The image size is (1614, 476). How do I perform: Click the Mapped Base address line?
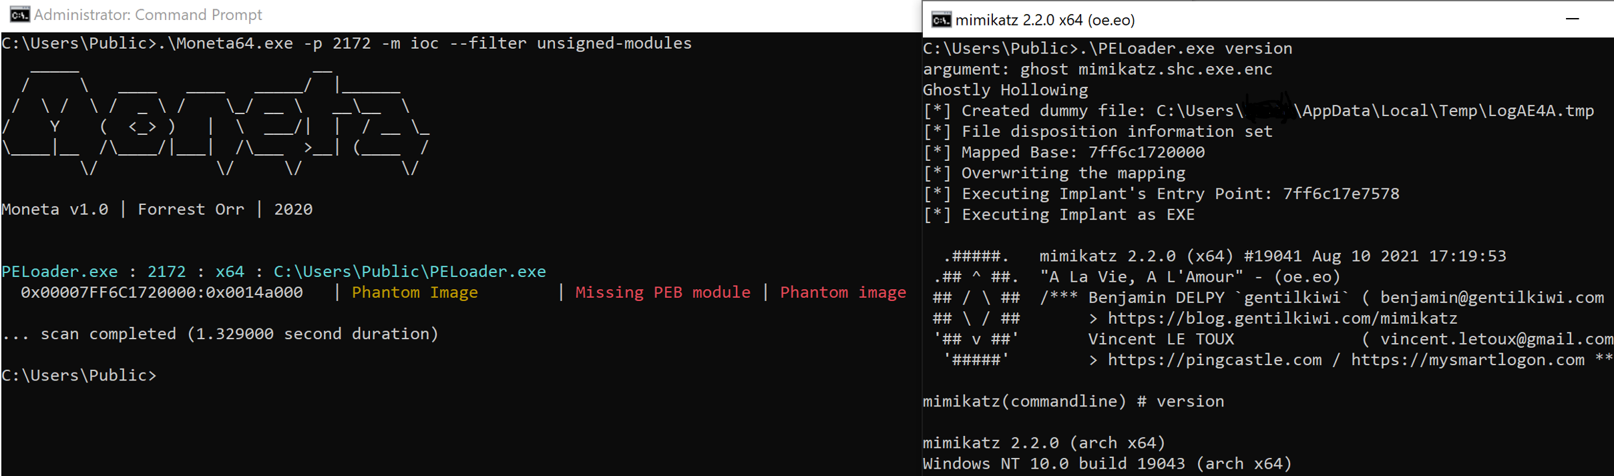point(1064,152)
